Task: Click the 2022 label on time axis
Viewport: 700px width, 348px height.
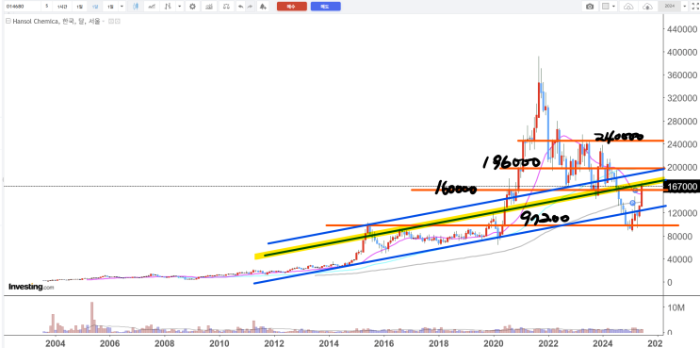Action: (548, 342)
